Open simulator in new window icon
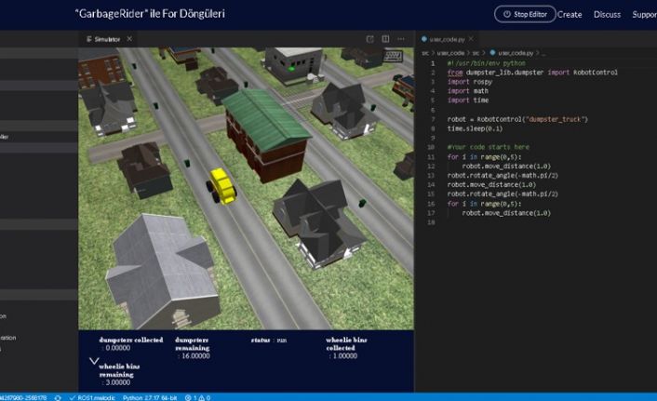This screenshot has width=657, height=401. (370, 39)
